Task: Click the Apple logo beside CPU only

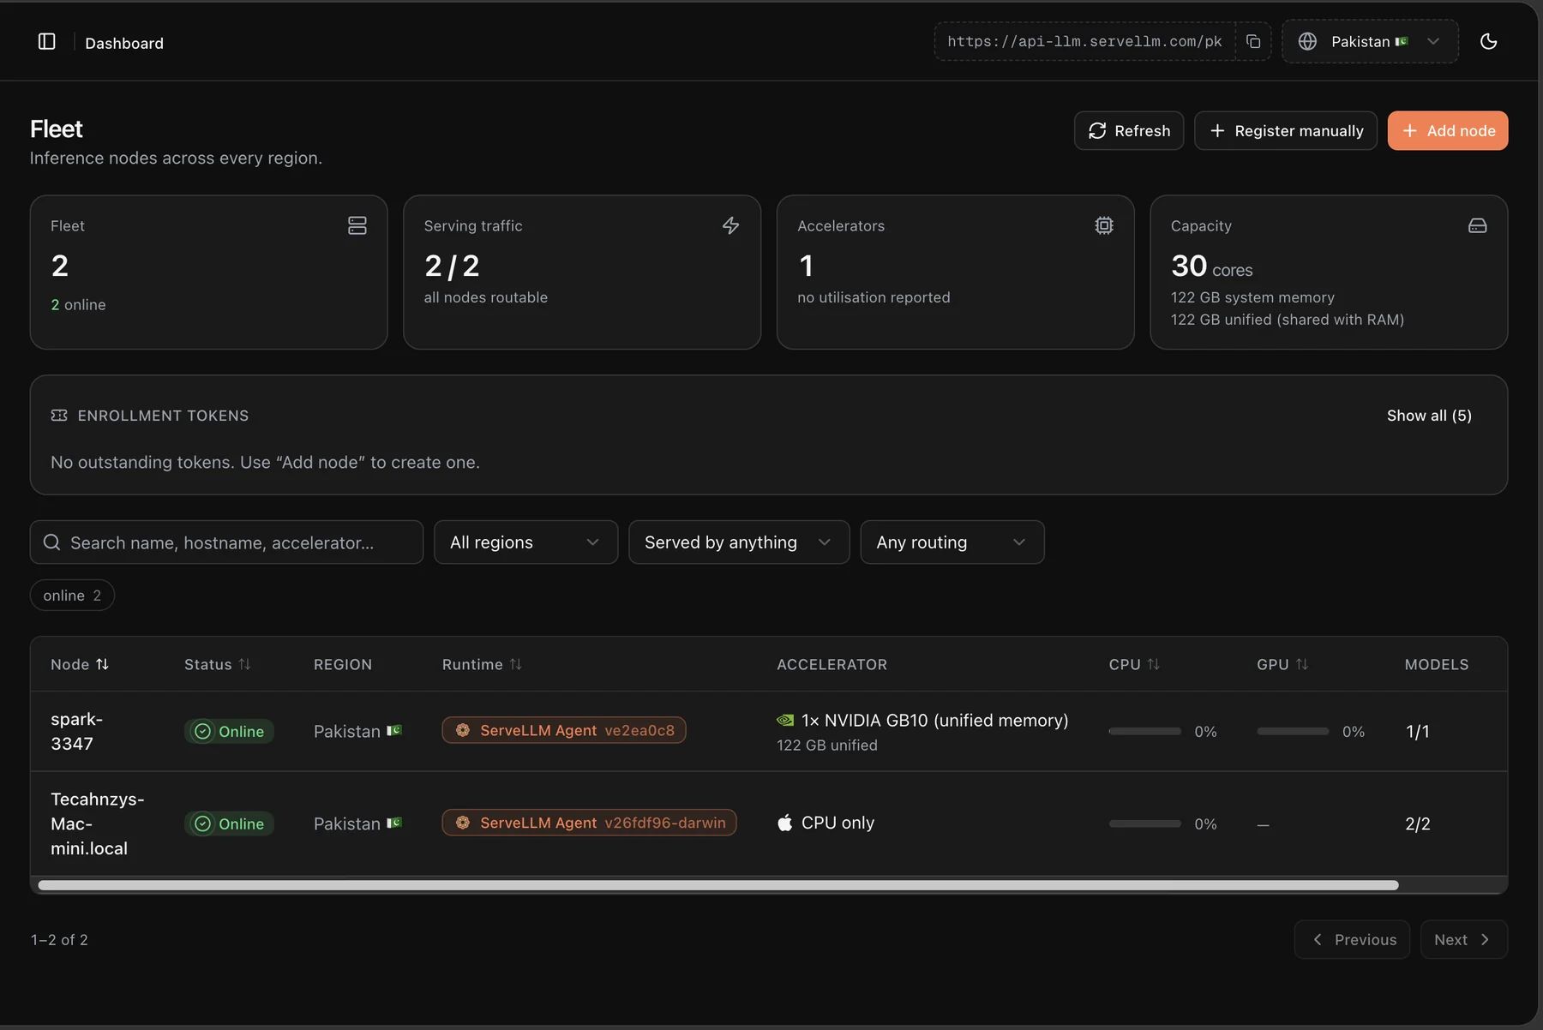Action: (785, 823)
